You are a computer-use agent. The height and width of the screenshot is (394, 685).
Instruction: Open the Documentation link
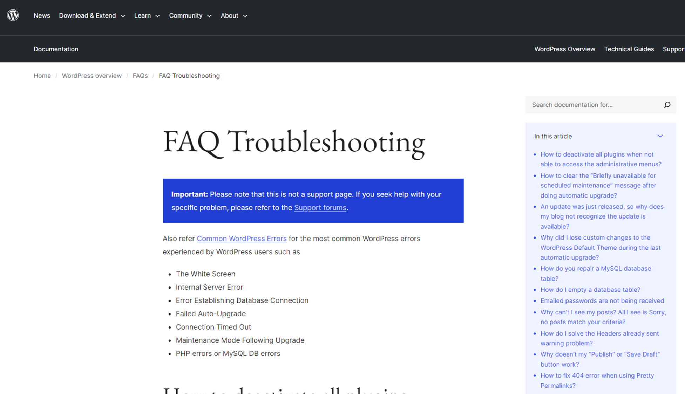56,49
